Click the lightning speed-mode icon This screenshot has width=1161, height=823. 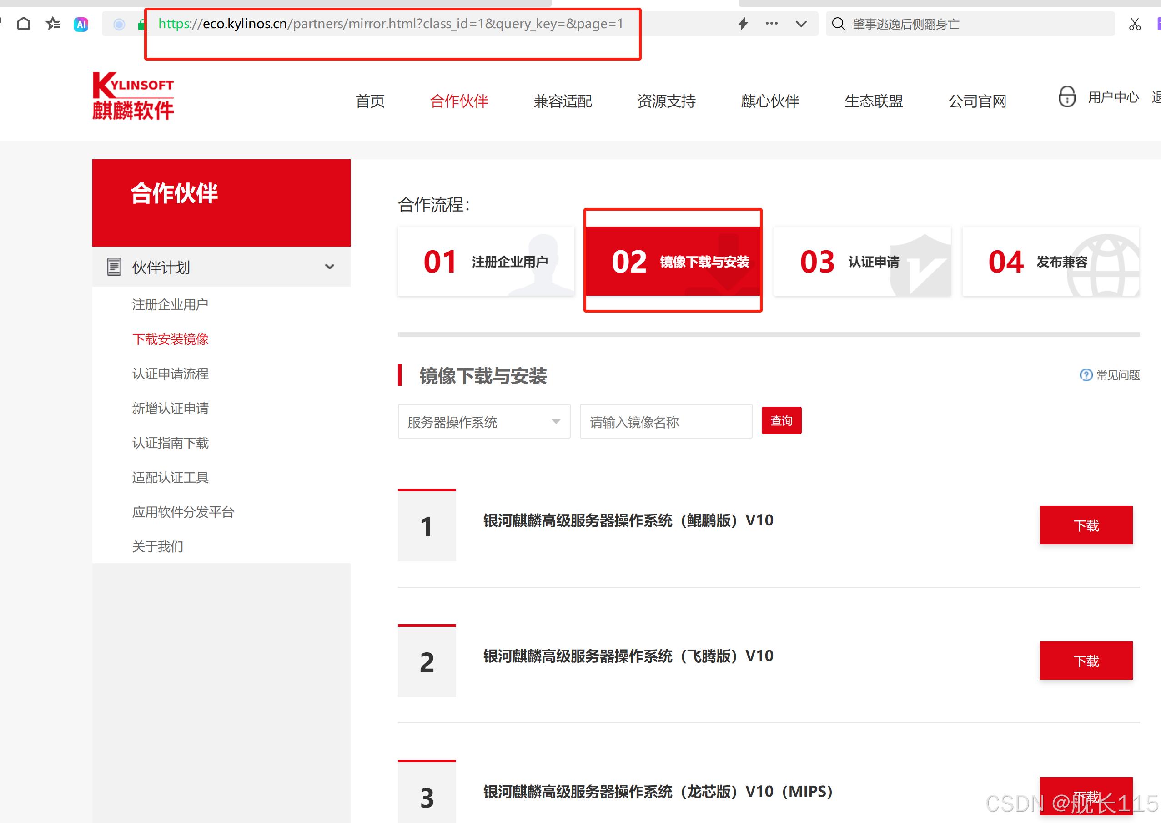click(743, 24)
